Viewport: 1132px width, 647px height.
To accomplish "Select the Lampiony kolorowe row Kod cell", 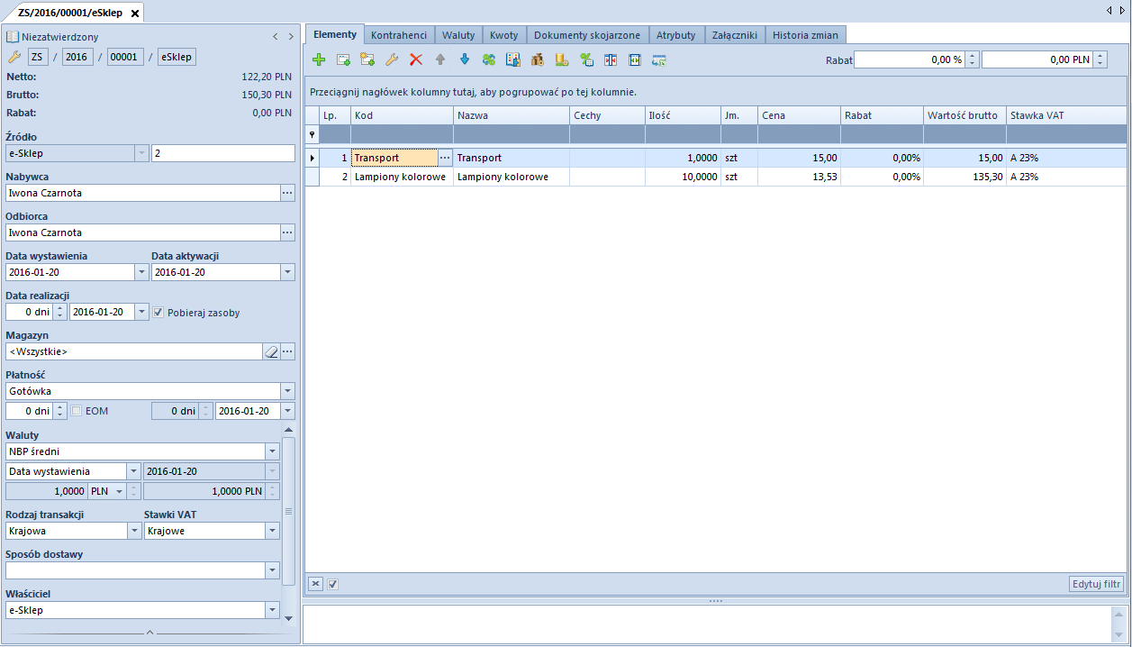I will 402,177.
